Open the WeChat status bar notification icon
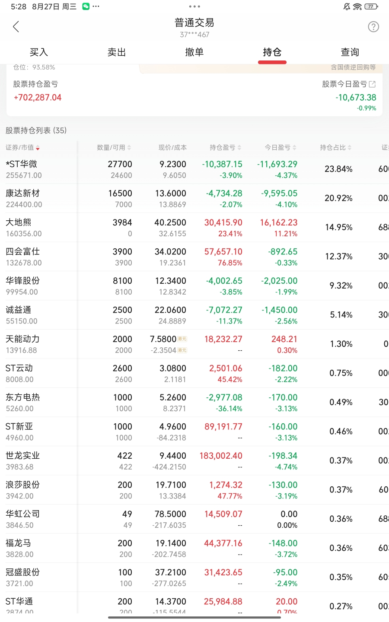389x622 pixels. click(86, 6)
